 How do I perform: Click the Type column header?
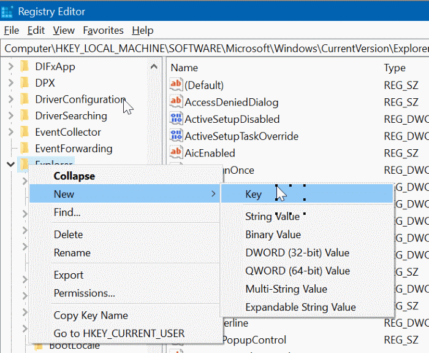(395, 68)
